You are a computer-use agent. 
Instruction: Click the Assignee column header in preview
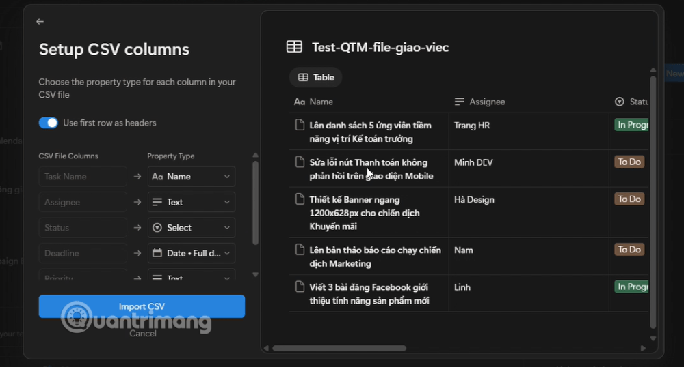pyautogui.click(x=487, y=102)
